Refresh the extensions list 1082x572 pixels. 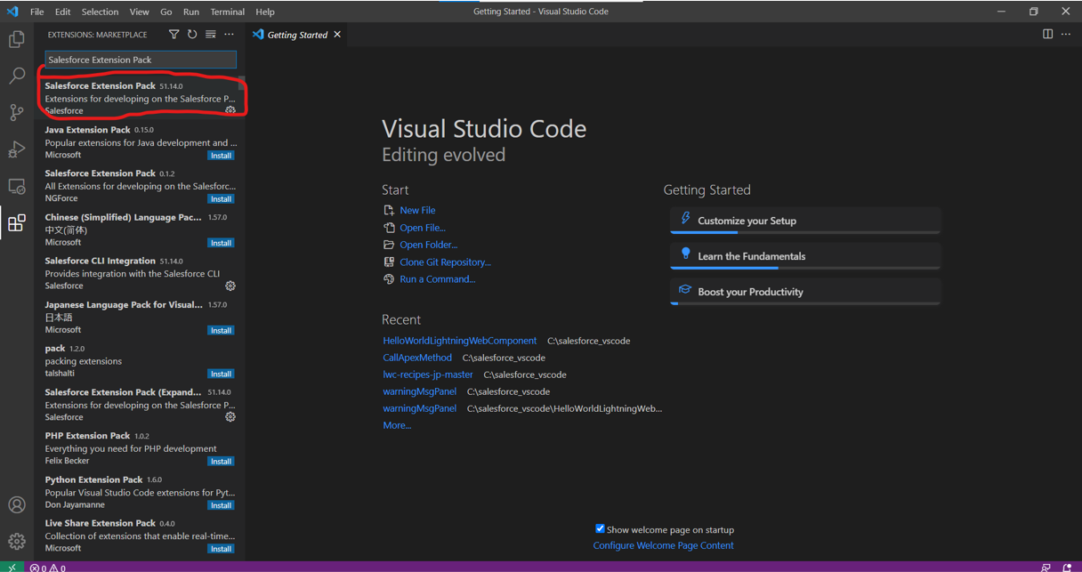(x=192, y=35)
